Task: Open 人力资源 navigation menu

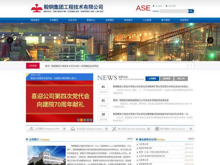Action: [x=147, y=20]
